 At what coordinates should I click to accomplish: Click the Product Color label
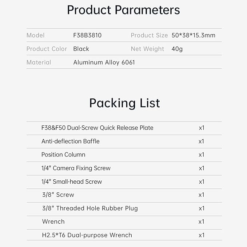point(47,49)
